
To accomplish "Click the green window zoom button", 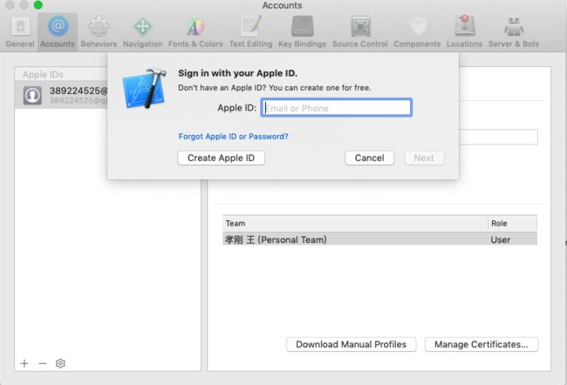I will click(x=38, y=4).
